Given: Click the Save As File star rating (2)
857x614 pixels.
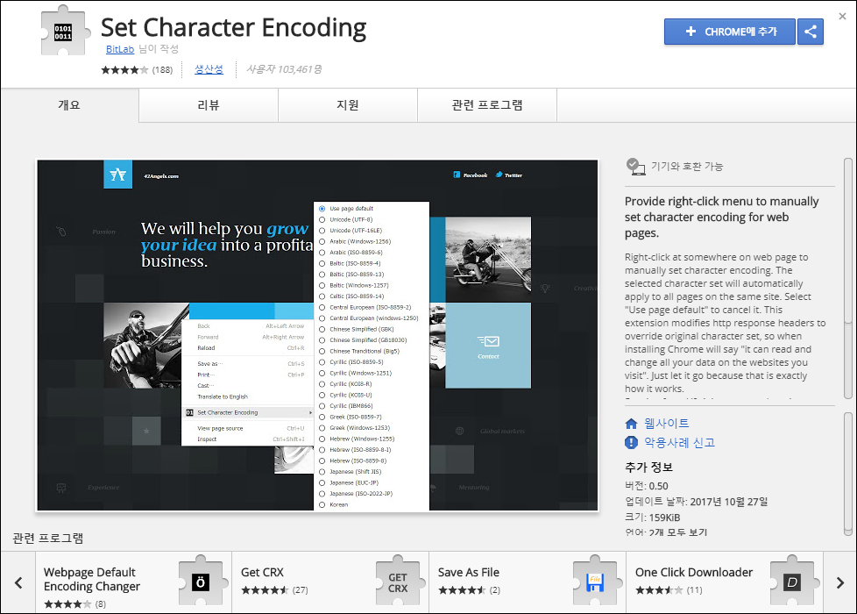Looking at the screenshot, I should coord(469,590).
